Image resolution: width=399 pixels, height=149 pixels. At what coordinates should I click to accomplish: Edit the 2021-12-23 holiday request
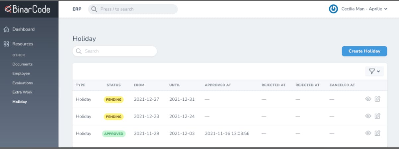pos(377,116)
